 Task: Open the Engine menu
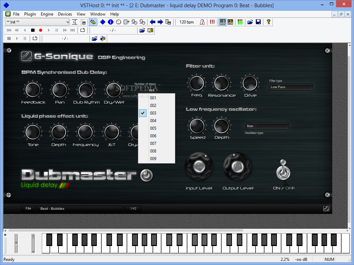[x=47, y=14]
